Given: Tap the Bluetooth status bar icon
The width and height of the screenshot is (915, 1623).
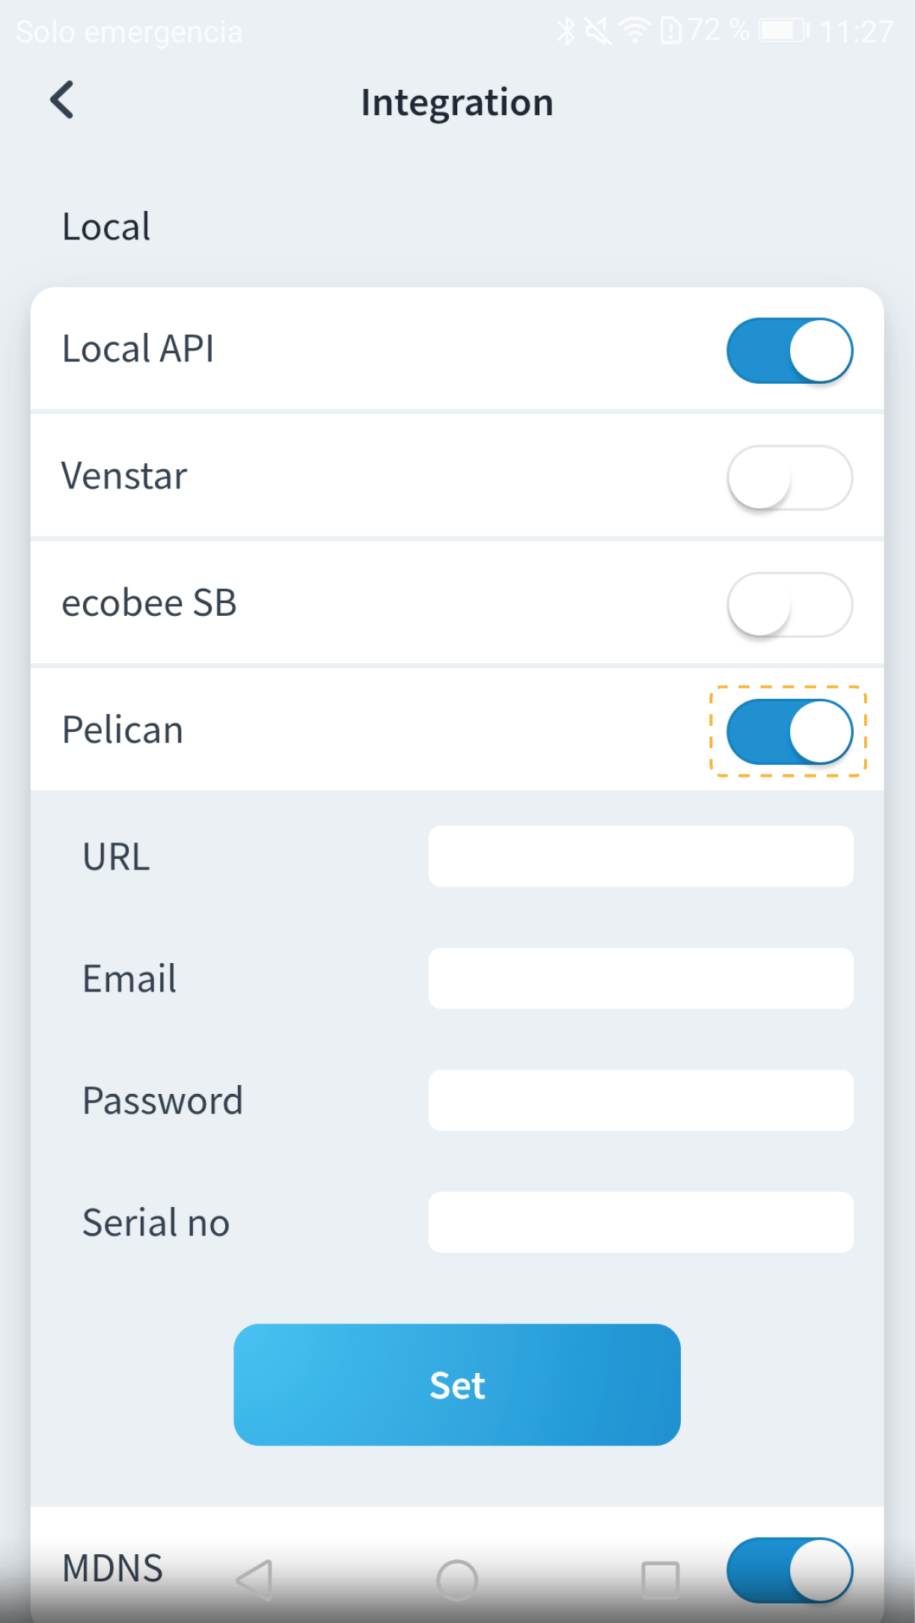Looking at the screenshot, I should (566, 31).
